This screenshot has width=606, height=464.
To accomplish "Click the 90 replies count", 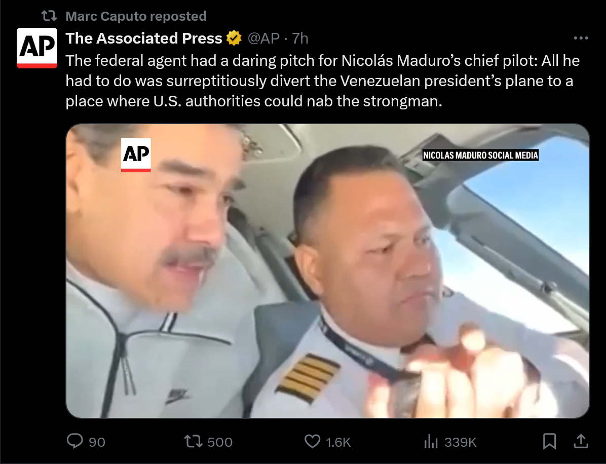I will [x=97, y=442].
